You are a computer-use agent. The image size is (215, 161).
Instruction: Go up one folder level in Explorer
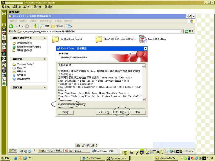tap(35, 26)
